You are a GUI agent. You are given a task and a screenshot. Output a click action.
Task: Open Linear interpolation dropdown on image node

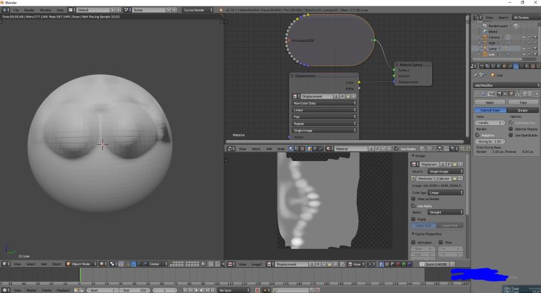tap(324, 110)
